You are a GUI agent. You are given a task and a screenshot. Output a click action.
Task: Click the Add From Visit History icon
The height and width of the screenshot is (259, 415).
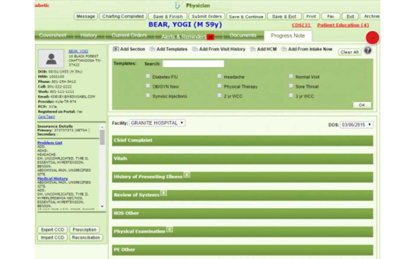(x=195, y=49)
